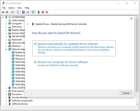The image size is (140, 111).
Task: Expand the Keyboards category
Action: (x=6, y=40)
